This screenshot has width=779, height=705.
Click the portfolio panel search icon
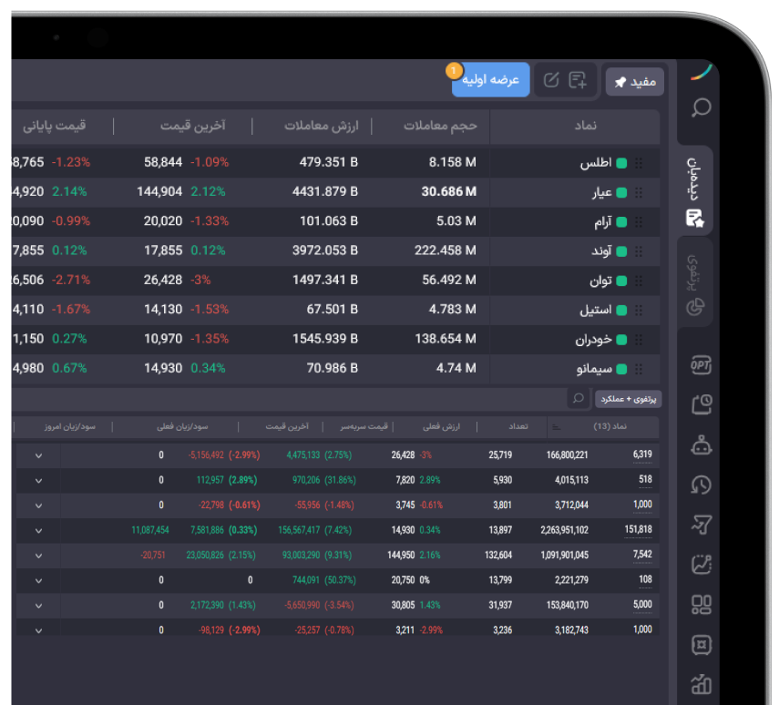[x=579, y=398]
